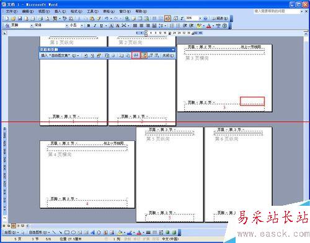Click the Open folder icon
The width and height of the screenshot is (310, 243).
tap(13, 19)
